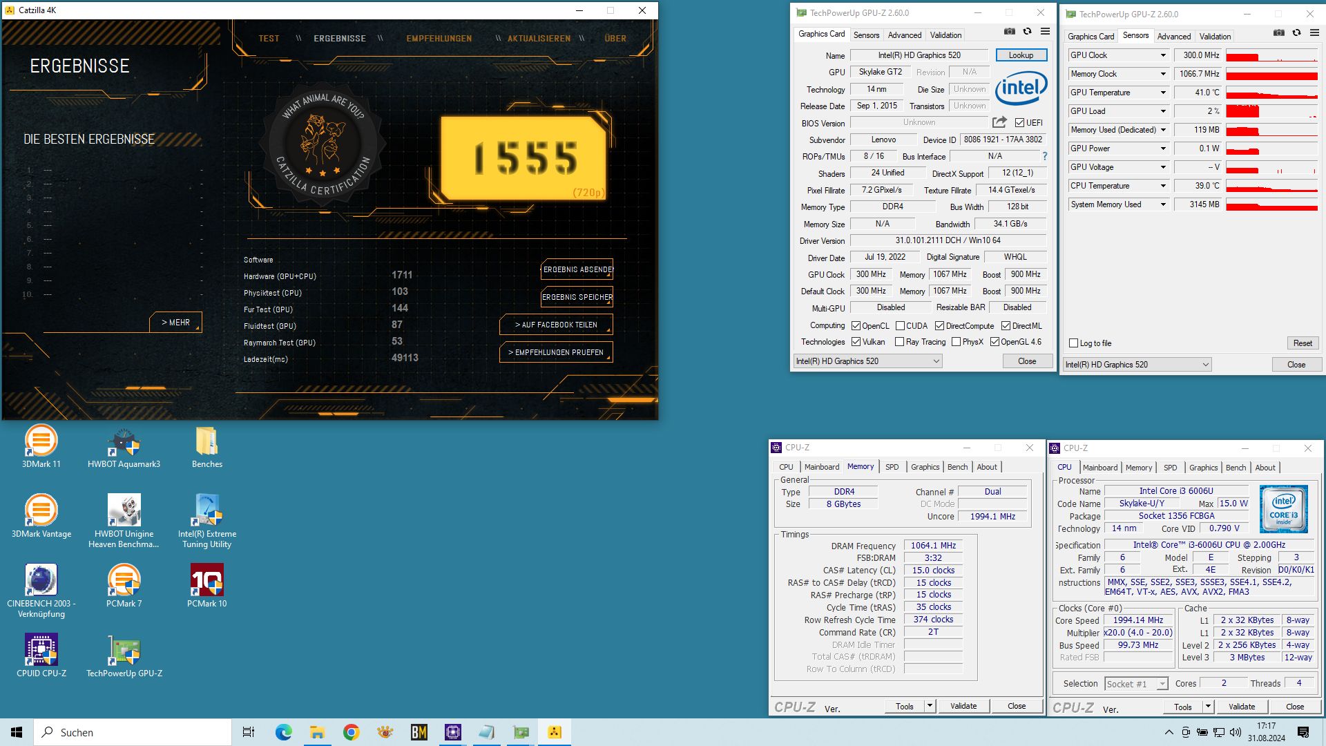Toggle OpenCL checkbox in GPU-Z
The height and width of the screenshot is (746, 1326).
pyautogui.click(x=856, y=326)
